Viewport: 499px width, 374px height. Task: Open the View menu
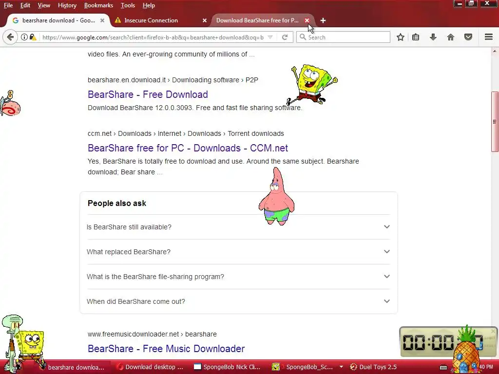(44, 5)
